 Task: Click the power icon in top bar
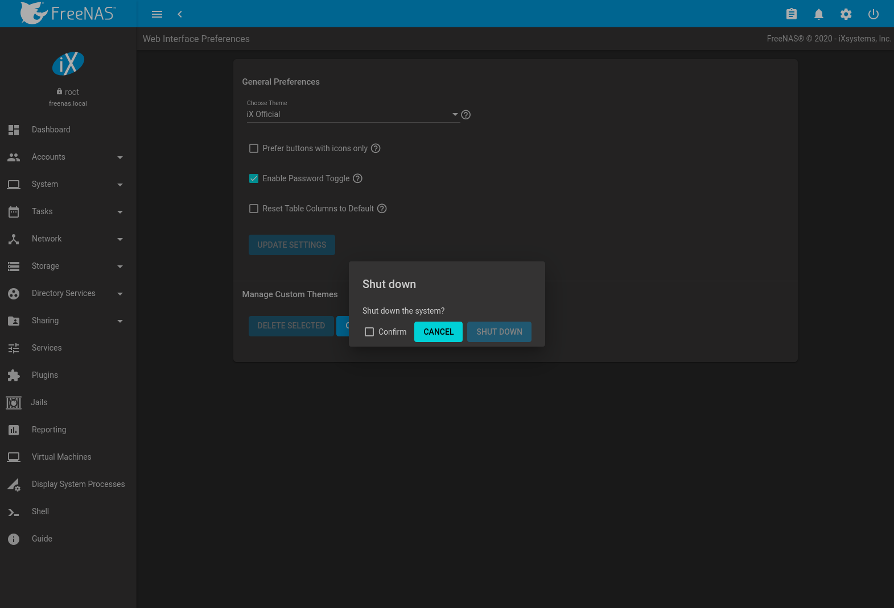[x=873, y=14]
